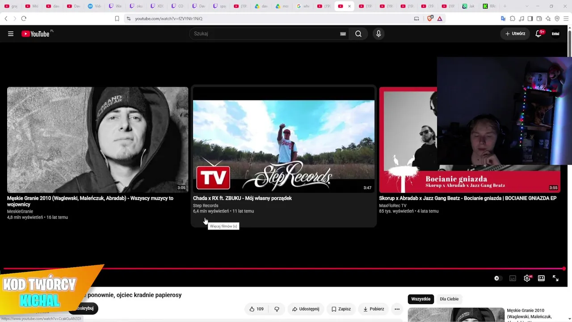Click the magnifier search button
The image size is (572, 322).
click(358, 34)
